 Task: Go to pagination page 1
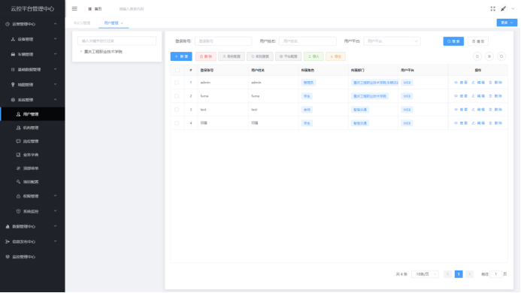click(459, 274)
